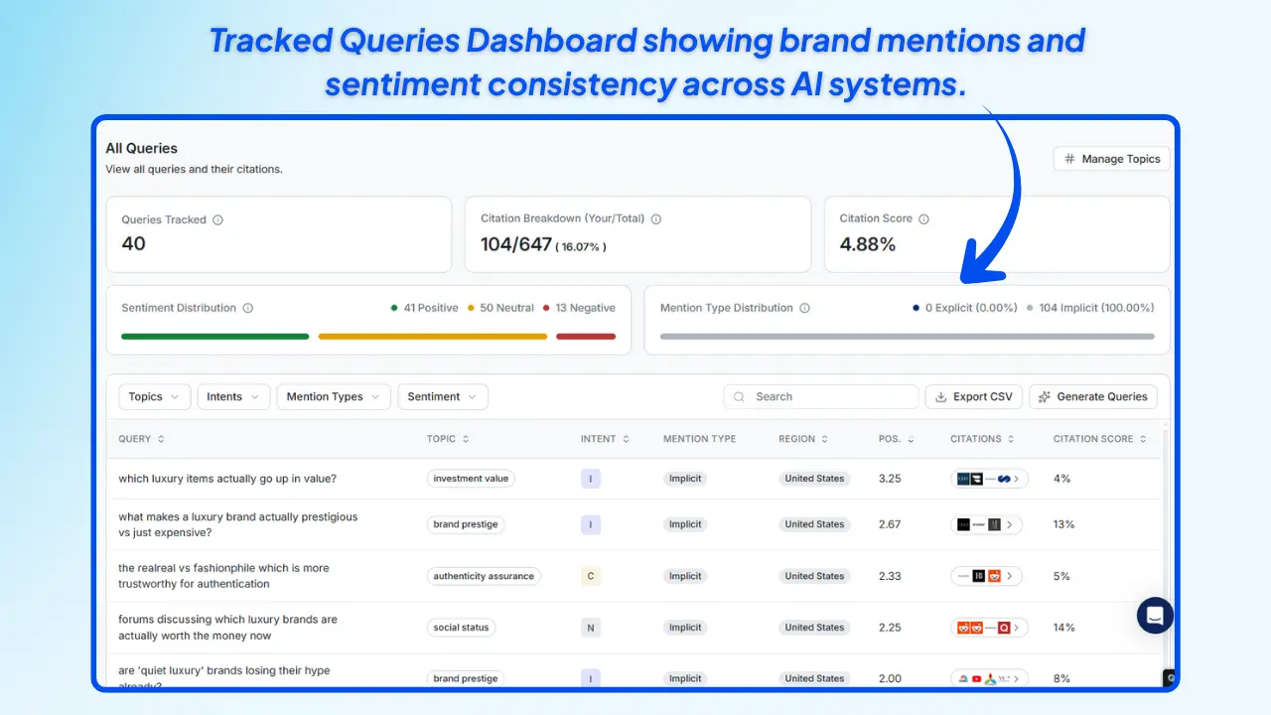Click the Generate Queries button
This screenshot has height=715, width=1271.
coord(1093,396)
